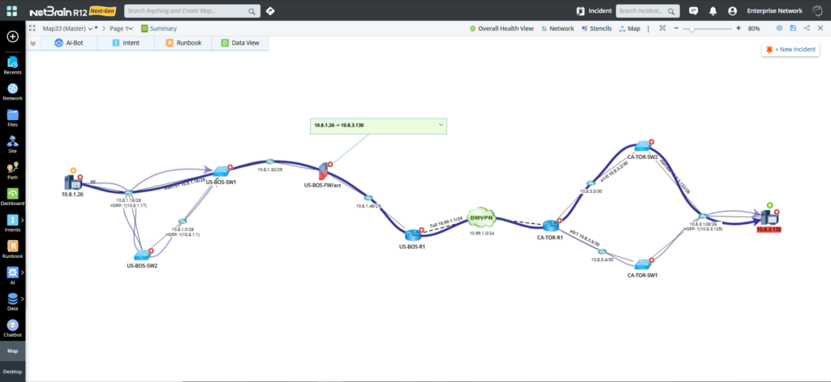Image resolution: width=831 pixels, height=382 pixels.
Task: Select the US-BOS-SW2 switch node
Action: click(x=141, y=255)
